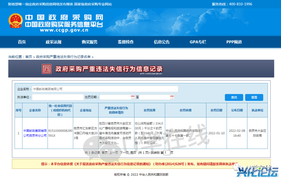Select address cell 自贡市汇东新区方冲路口丹桂大街

[86, 133]
